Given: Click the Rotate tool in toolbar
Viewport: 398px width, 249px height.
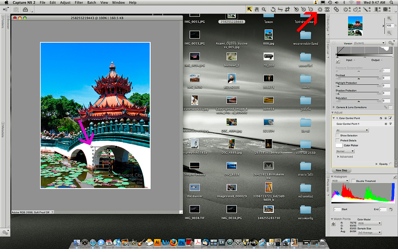Looking at the screenshot, I should 273,9.
